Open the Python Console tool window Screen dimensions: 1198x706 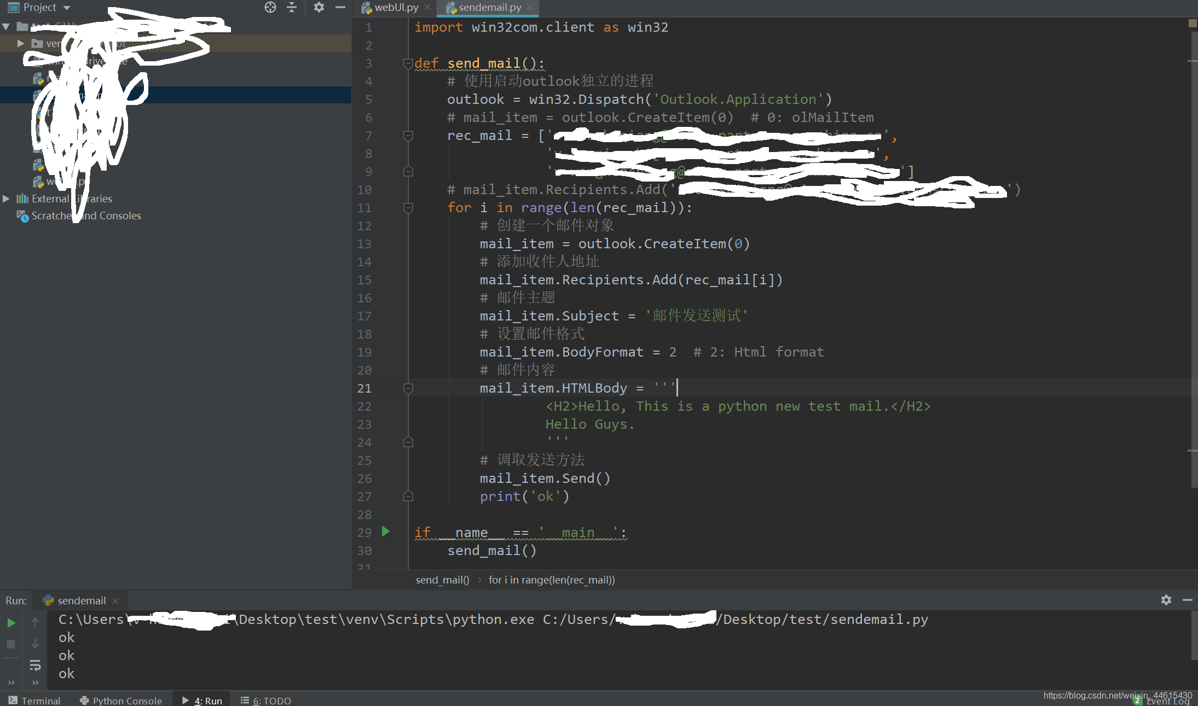pos(121,701)
